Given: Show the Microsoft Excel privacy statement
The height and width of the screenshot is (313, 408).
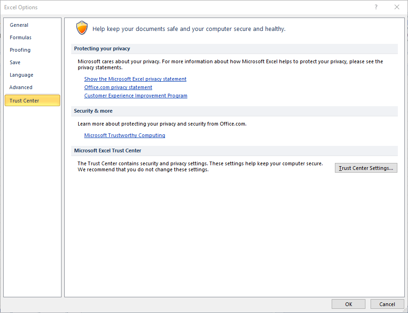Looking at the screenshot, I should point(135,79).
